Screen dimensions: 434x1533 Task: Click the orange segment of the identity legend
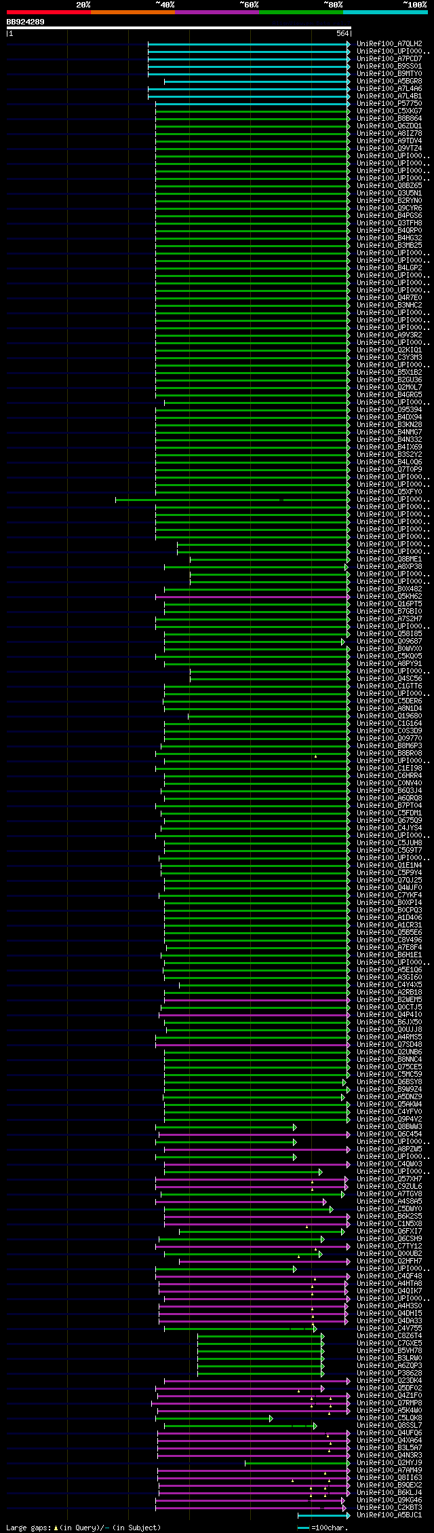[133, 12]
